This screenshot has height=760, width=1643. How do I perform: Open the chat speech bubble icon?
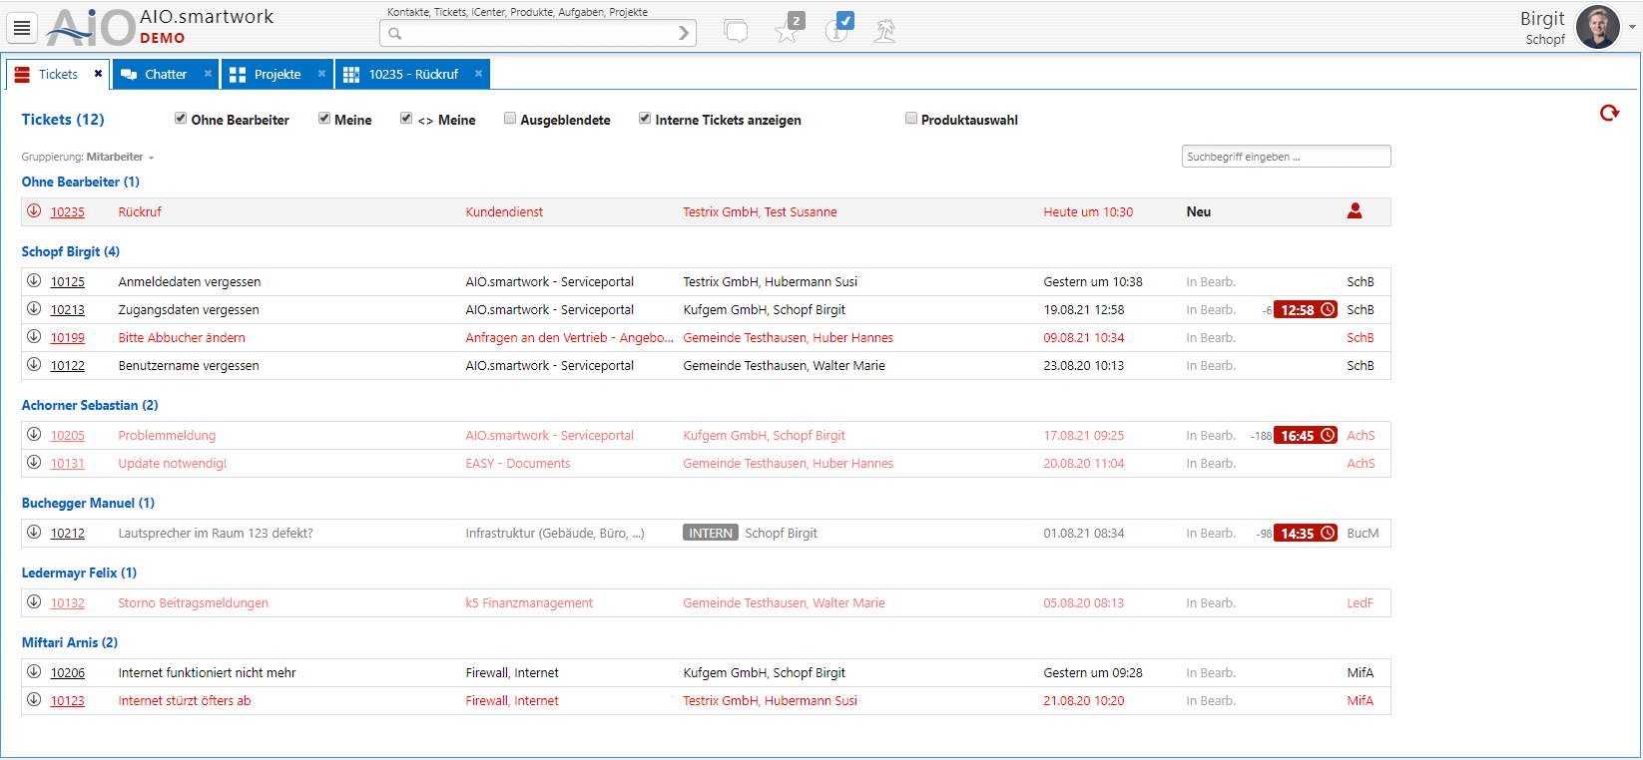[736, 31]
